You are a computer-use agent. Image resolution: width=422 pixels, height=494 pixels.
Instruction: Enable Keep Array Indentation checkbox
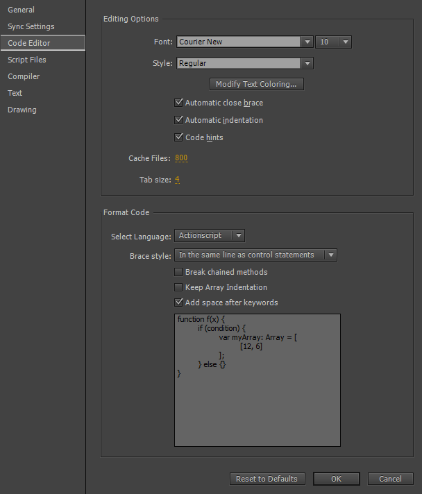pos(178,287)
